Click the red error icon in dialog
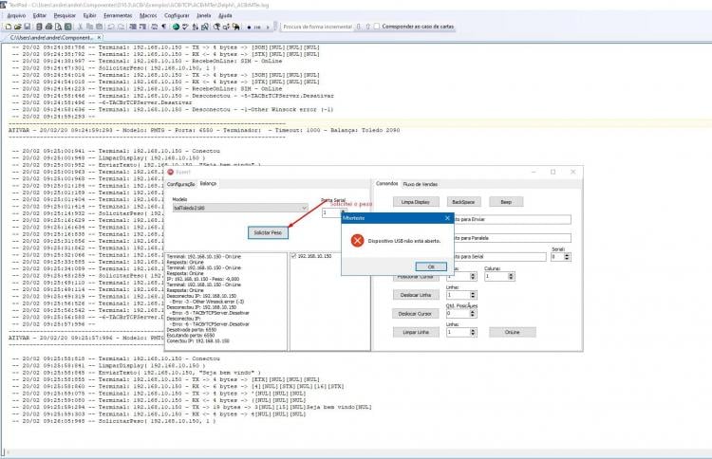 click(357, 240)
